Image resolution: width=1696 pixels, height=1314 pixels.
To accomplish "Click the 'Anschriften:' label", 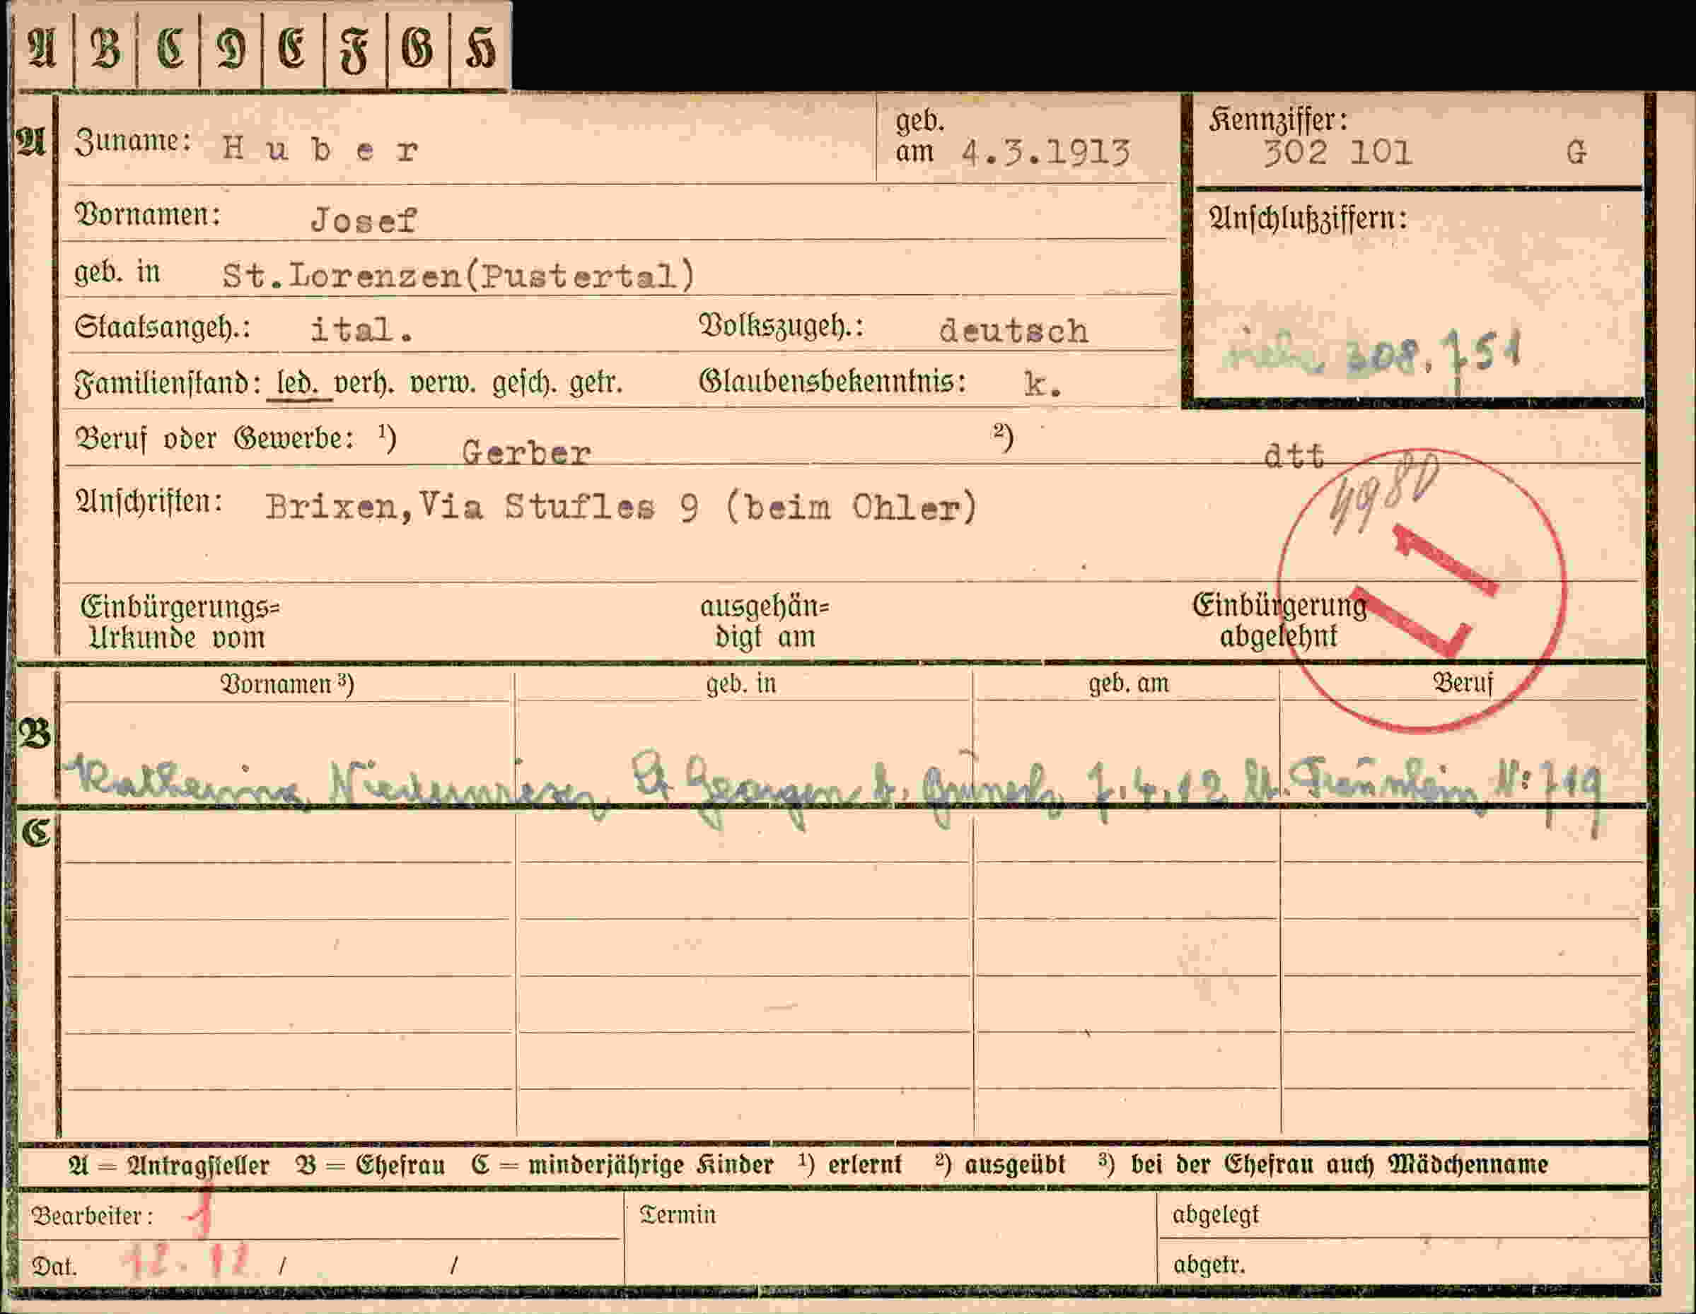I will (x=149, y=502).
